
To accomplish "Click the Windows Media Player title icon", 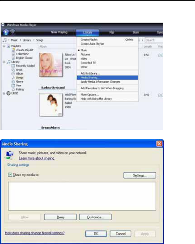I will tap(3, 25).
